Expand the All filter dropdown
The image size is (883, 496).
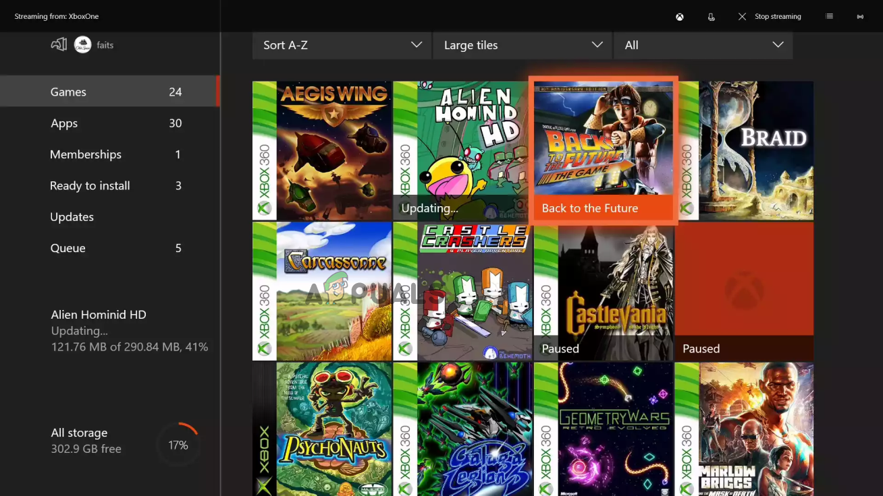coord(703,45)
